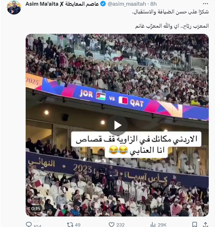The width and height of the screenshot is (215, 227).
Task: Play the video with the center play button
Action: click(x=117, y=125)
